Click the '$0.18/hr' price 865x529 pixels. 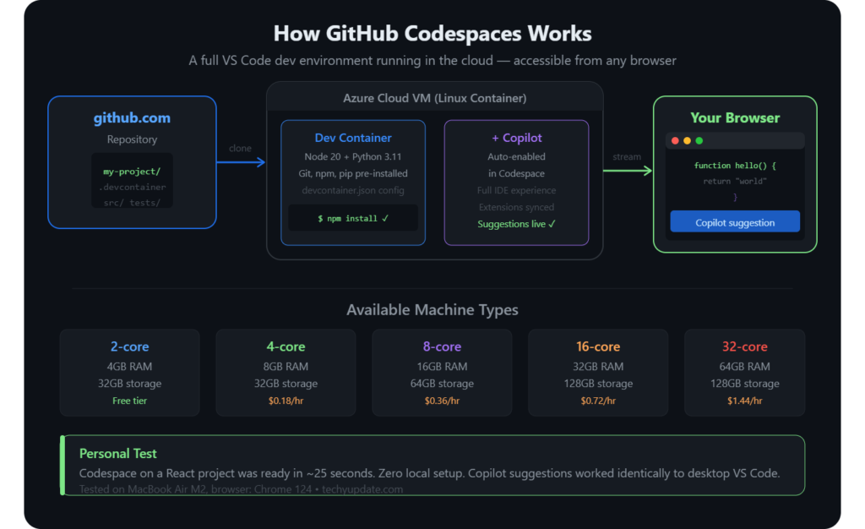(x=286, y=401)
